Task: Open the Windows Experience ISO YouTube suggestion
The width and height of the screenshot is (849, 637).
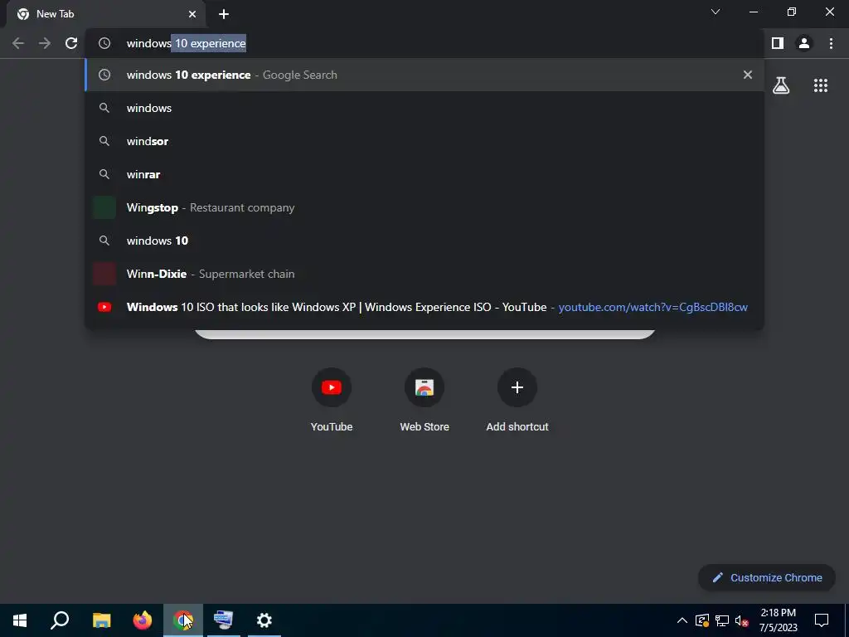Action: point(424,307)
